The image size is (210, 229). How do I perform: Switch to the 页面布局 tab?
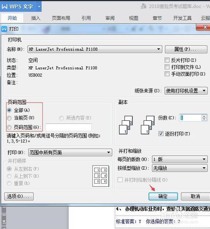click(x=61, y=18)
